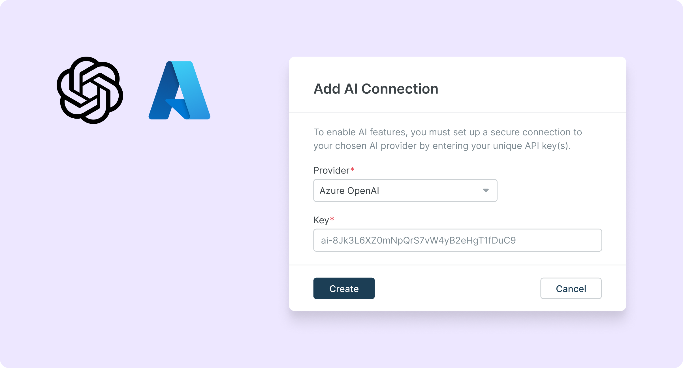Click the Provider field label
Screen dimensions: 683x368
(x=331, y=170)
